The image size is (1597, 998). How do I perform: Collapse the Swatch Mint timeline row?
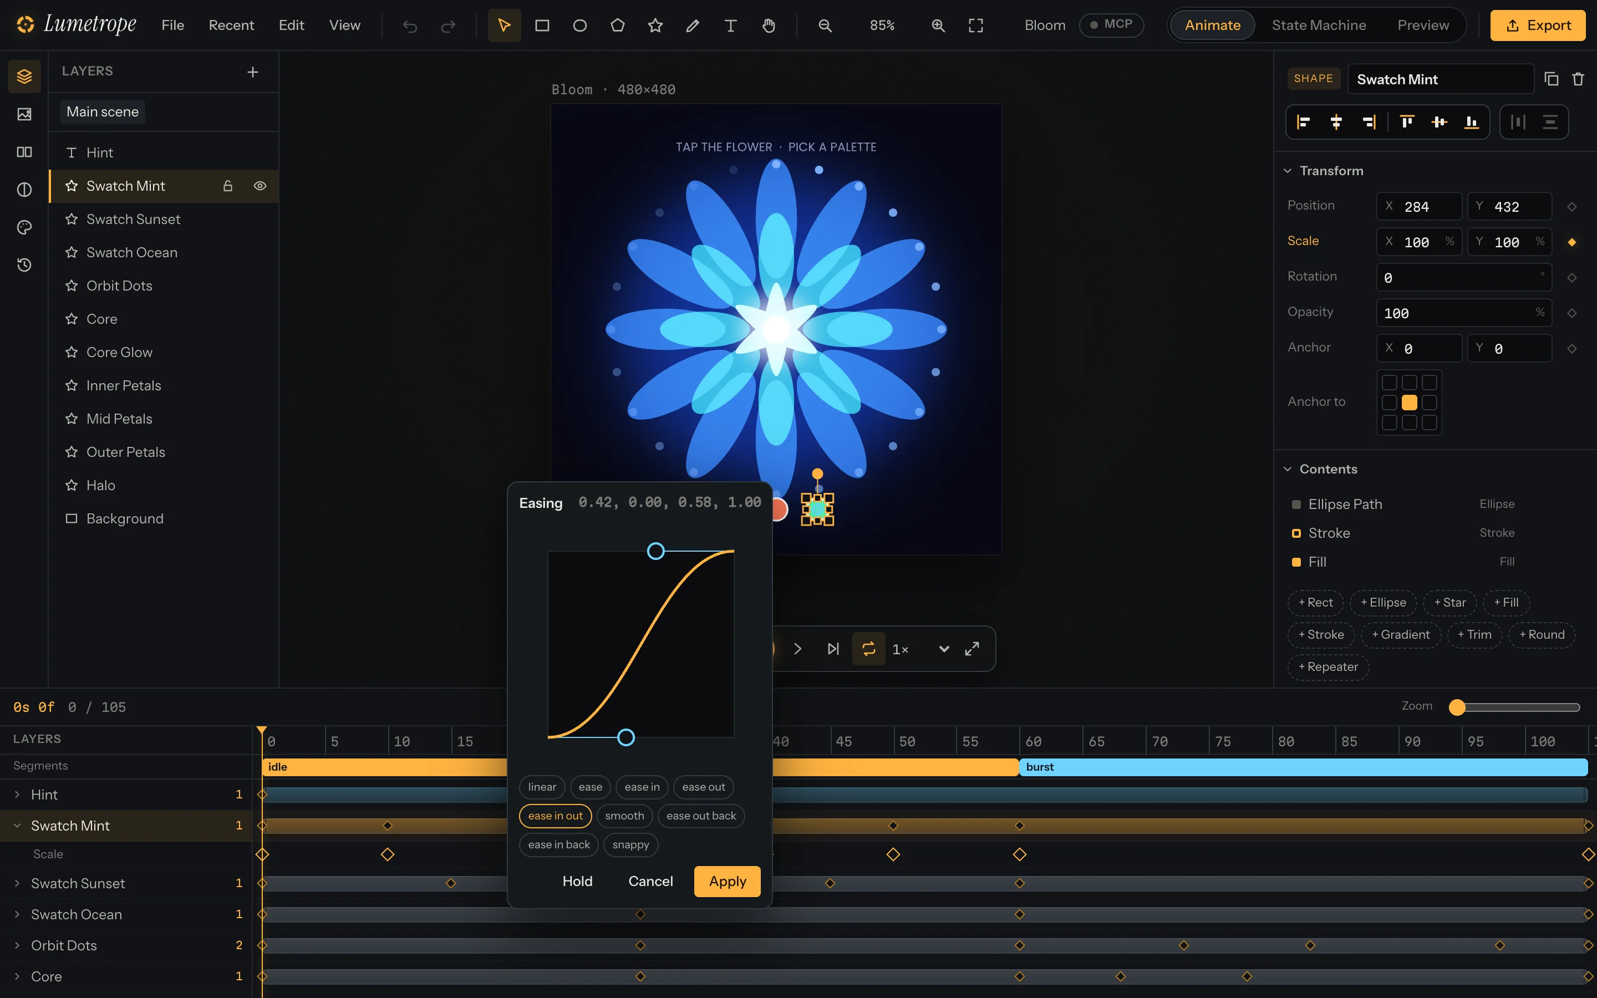(x=17, y=825)
